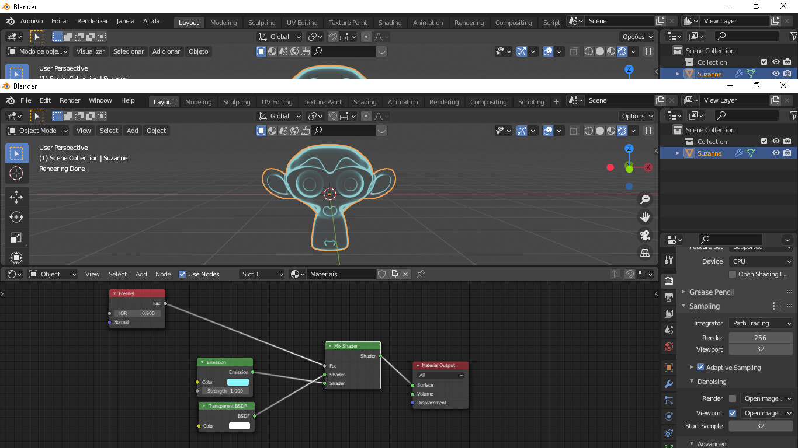
Task: Toggle the Use Nodes checkbox
Action: coord(182,274)
